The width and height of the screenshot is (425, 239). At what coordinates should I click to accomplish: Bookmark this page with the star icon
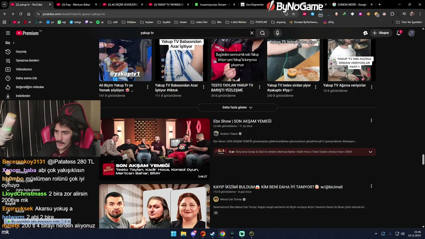(294, 14)
